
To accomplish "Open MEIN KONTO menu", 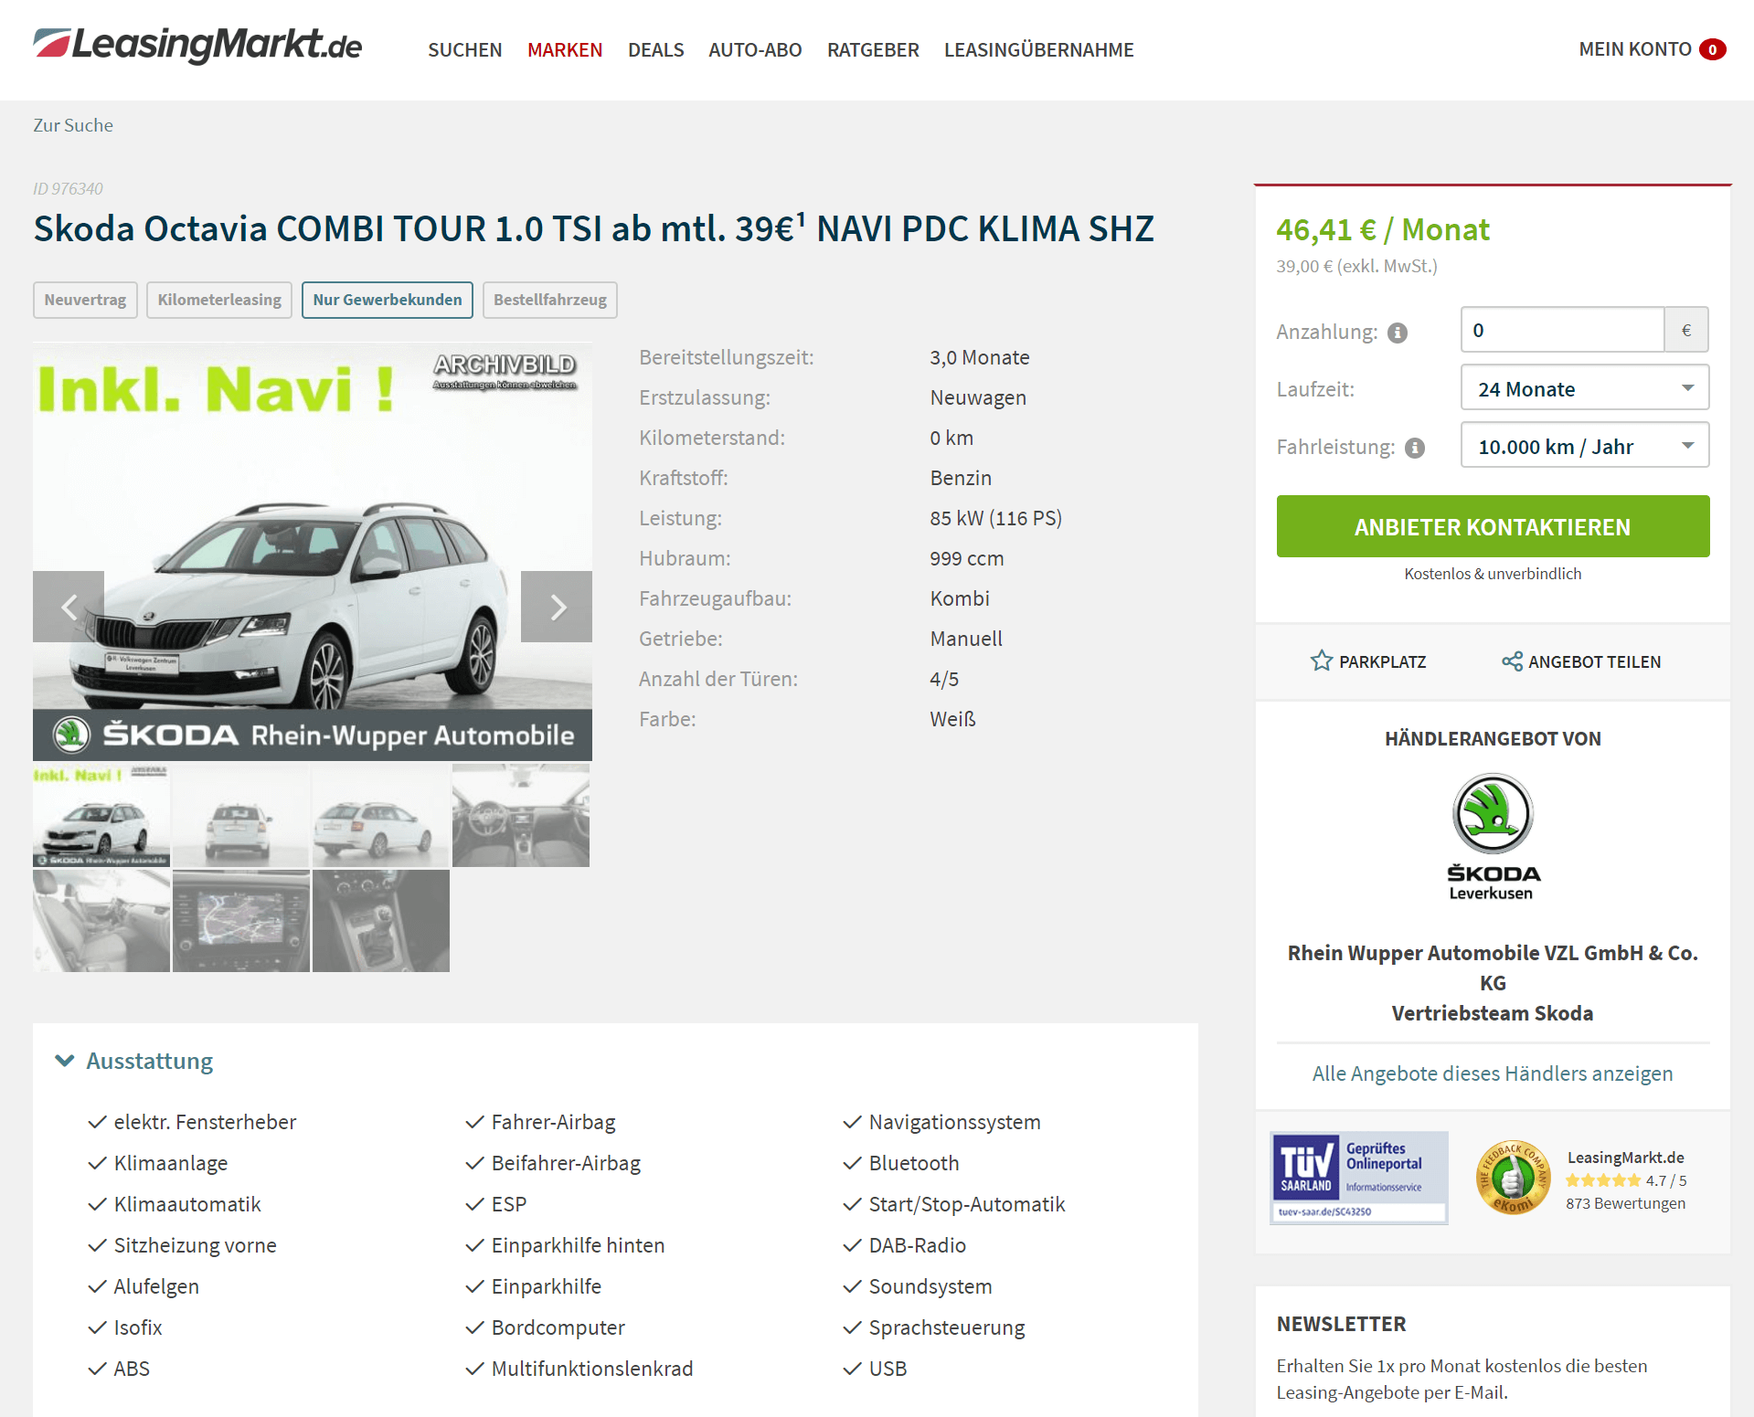I will coord(1634,49).
